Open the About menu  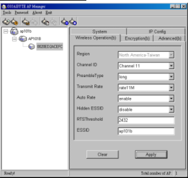(x=37, y=13)
